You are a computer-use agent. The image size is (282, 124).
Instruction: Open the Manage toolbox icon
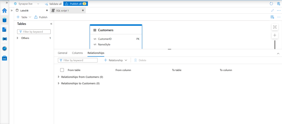point(4,58)
